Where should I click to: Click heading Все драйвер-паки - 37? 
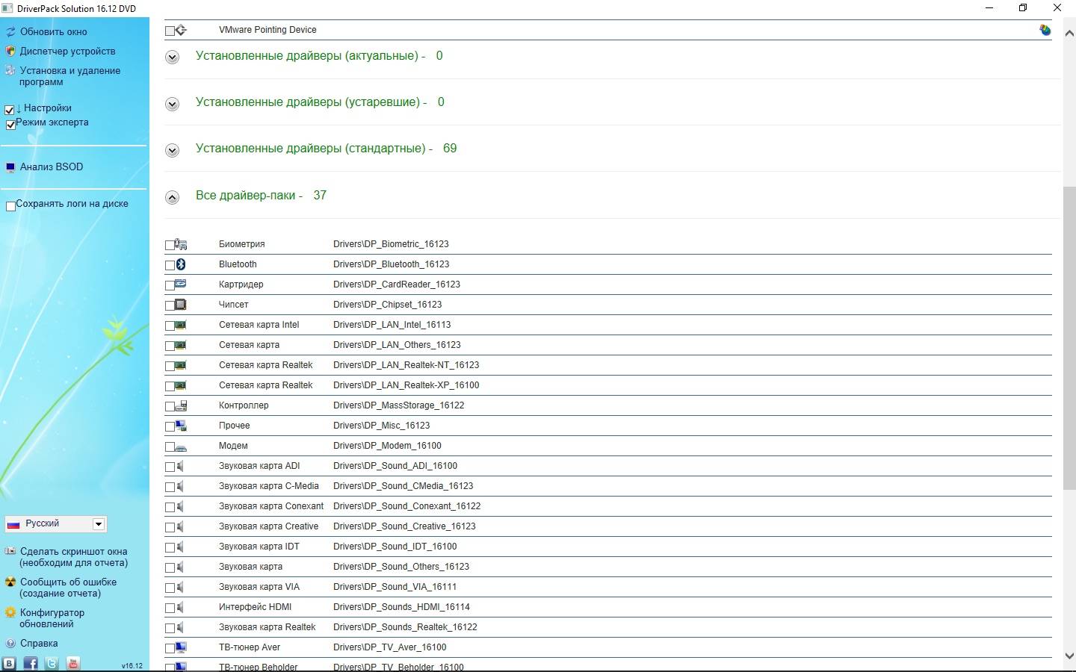point(261,196)
